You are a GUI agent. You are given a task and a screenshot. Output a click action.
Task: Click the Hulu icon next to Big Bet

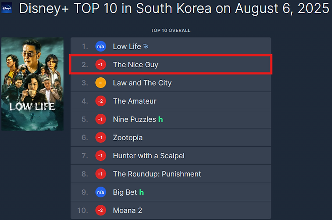pos(141,192)
